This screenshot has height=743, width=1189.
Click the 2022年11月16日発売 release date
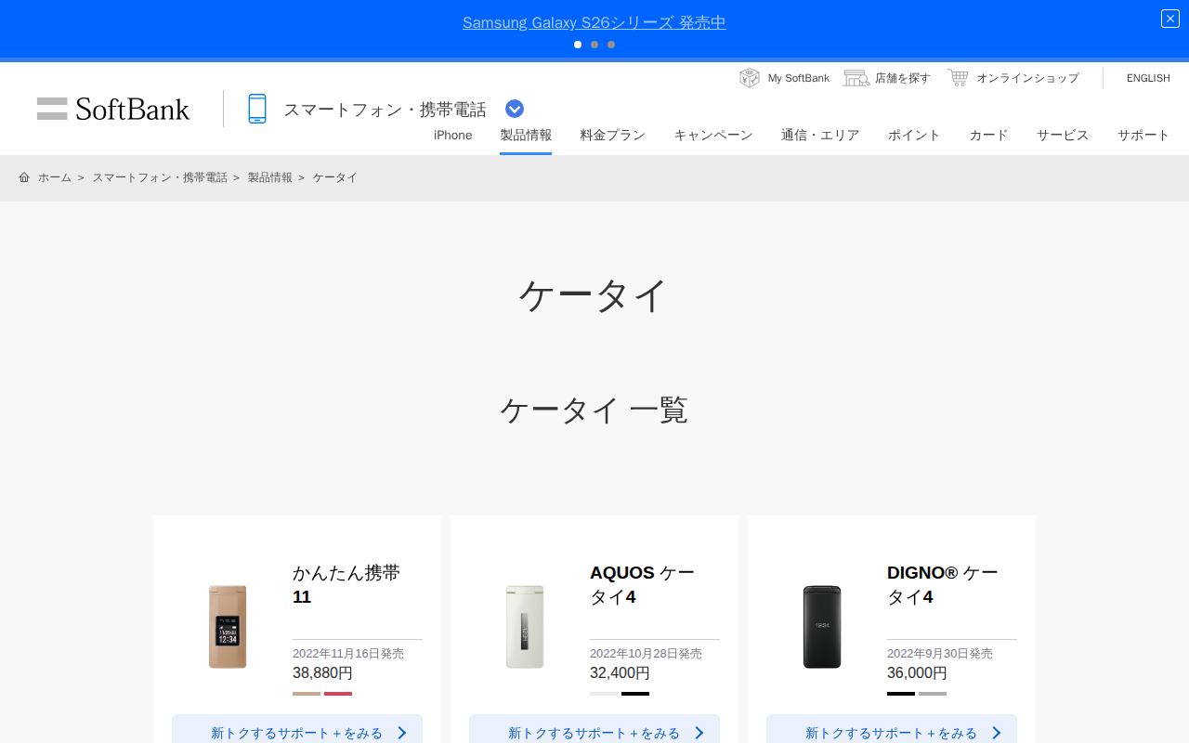click(348, 654)
